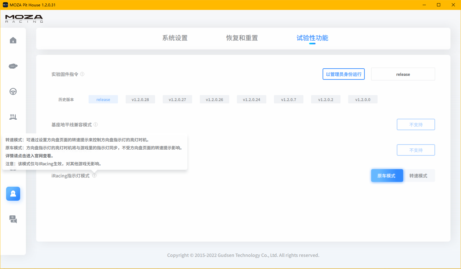Viewport: 461px width, 269px height.
Task: Select history version v1.2.0.27
Action: (177, 100)
